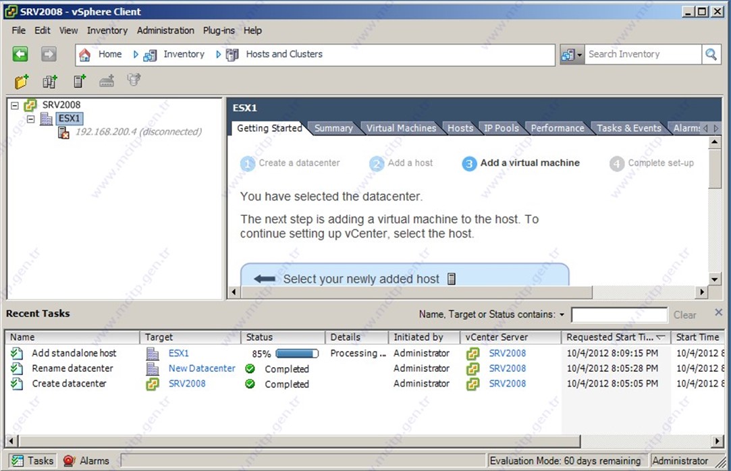This screenshot has width=731, height=471.
Task: Open the Administration menu
Action: (165, 30)
